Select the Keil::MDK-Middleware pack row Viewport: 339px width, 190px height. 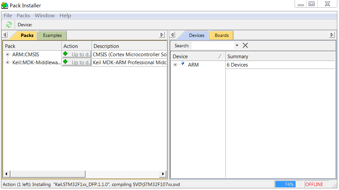point(36,63)
